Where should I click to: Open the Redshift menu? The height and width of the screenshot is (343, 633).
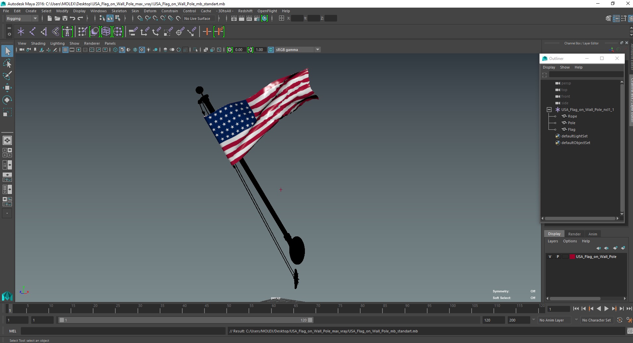pos(245,11)
